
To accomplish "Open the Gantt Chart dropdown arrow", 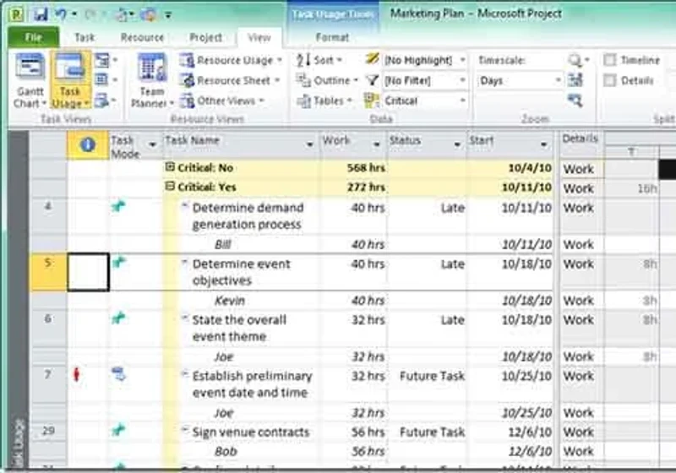I will point(44,103).
